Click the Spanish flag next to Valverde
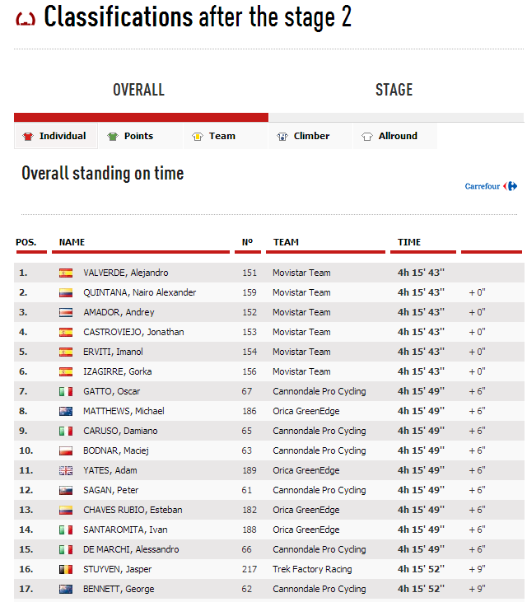527x602 pixels. point(66,273)
